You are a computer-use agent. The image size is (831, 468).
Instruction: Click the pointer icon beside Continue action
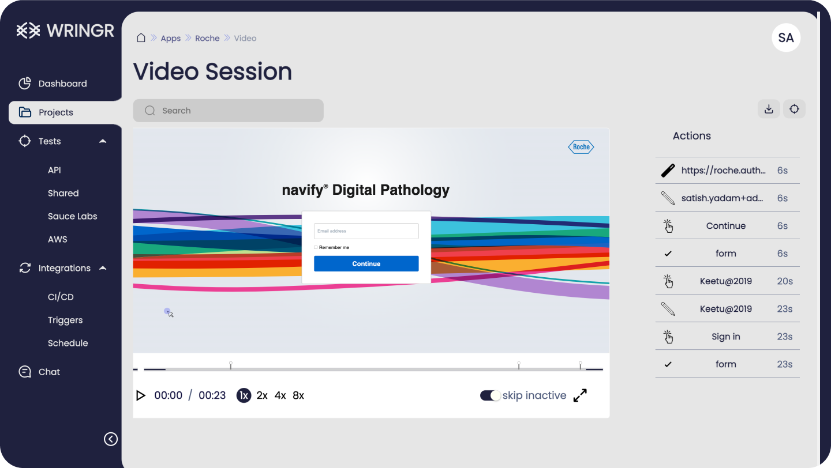[x=668, y=225]
